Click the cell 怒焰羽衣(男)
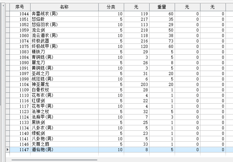Image resolution: width=233 pixels, height=162 pixels. (x=64, y=25)
